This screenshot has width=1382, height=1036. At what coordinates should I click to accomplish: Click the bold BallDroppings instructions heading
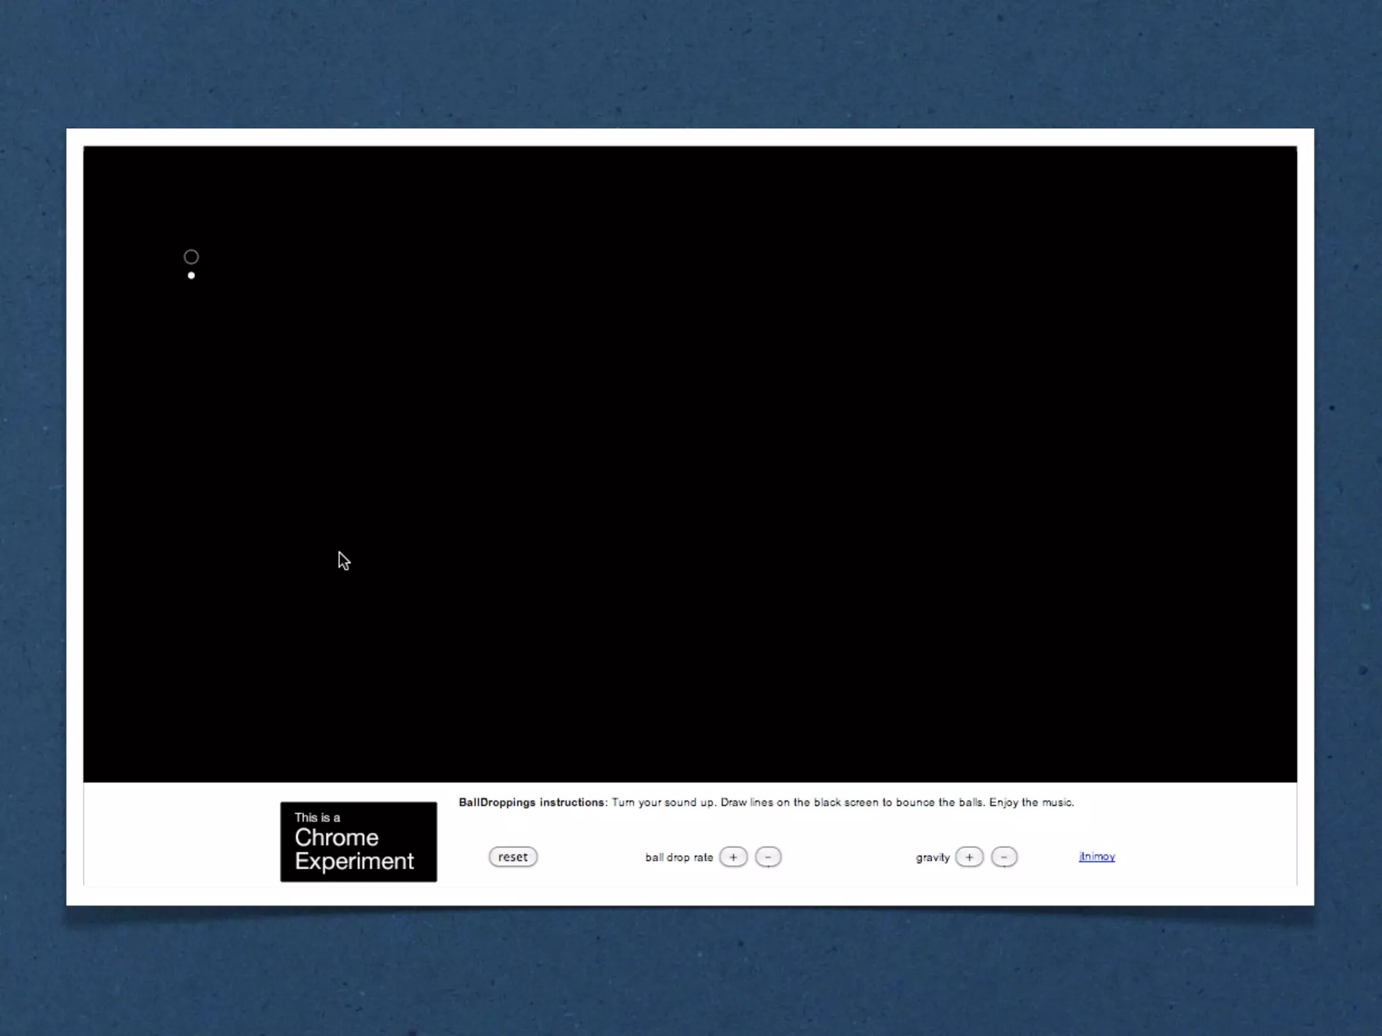532,802
